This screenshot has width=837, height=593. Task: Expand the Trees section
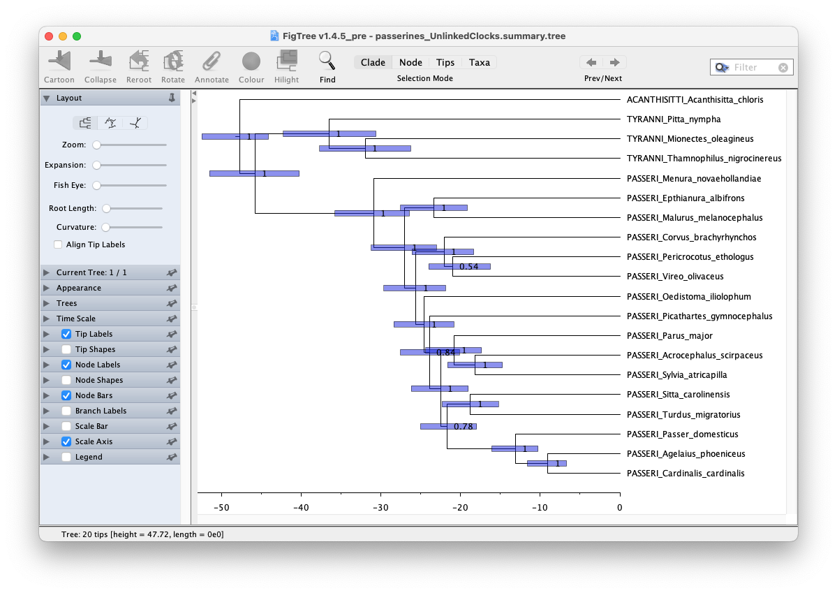47,303
